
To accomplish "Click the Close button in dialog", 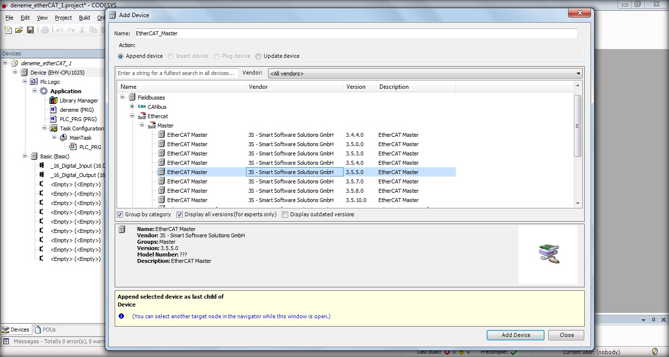I will tap(567, 335).
